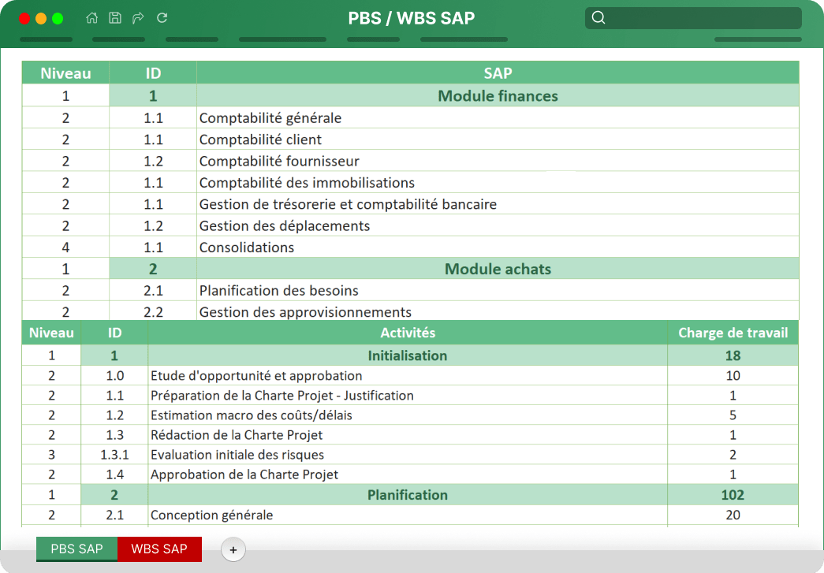
Task: Click the Niveau cell showing '4'
Action: point(65,247)
